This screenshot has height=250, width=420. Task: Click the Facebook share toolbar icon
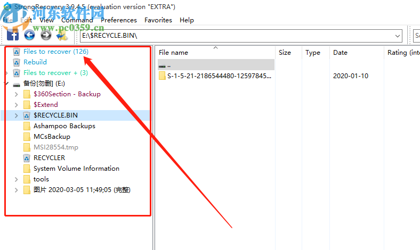(x=13, y=35)
